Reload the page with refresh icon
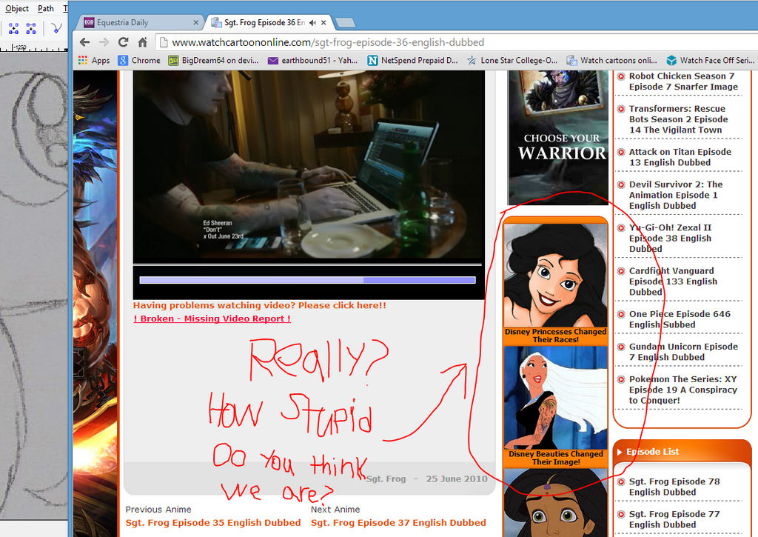 click(x=124, y=42)
